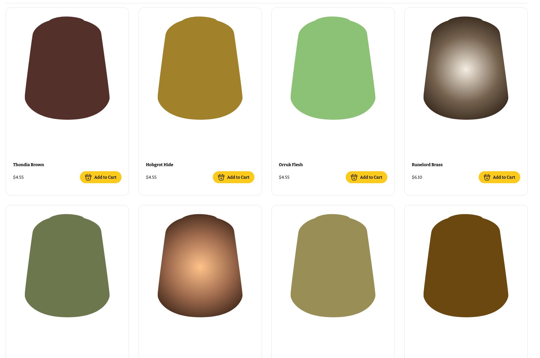Click the basket icon on Orruk Flesh's button

(354, 177)
